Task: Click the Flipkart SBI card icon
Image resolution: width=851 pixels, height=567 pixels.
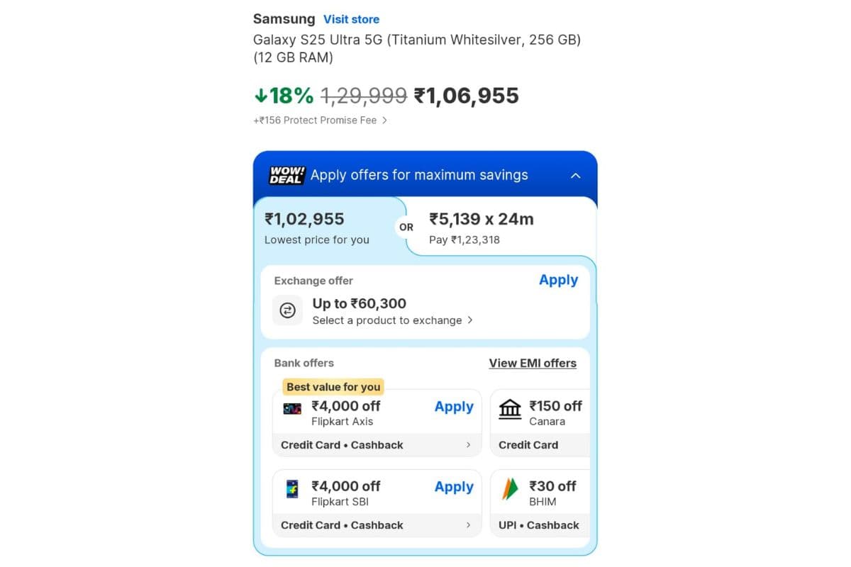Action: coord(292,489)
